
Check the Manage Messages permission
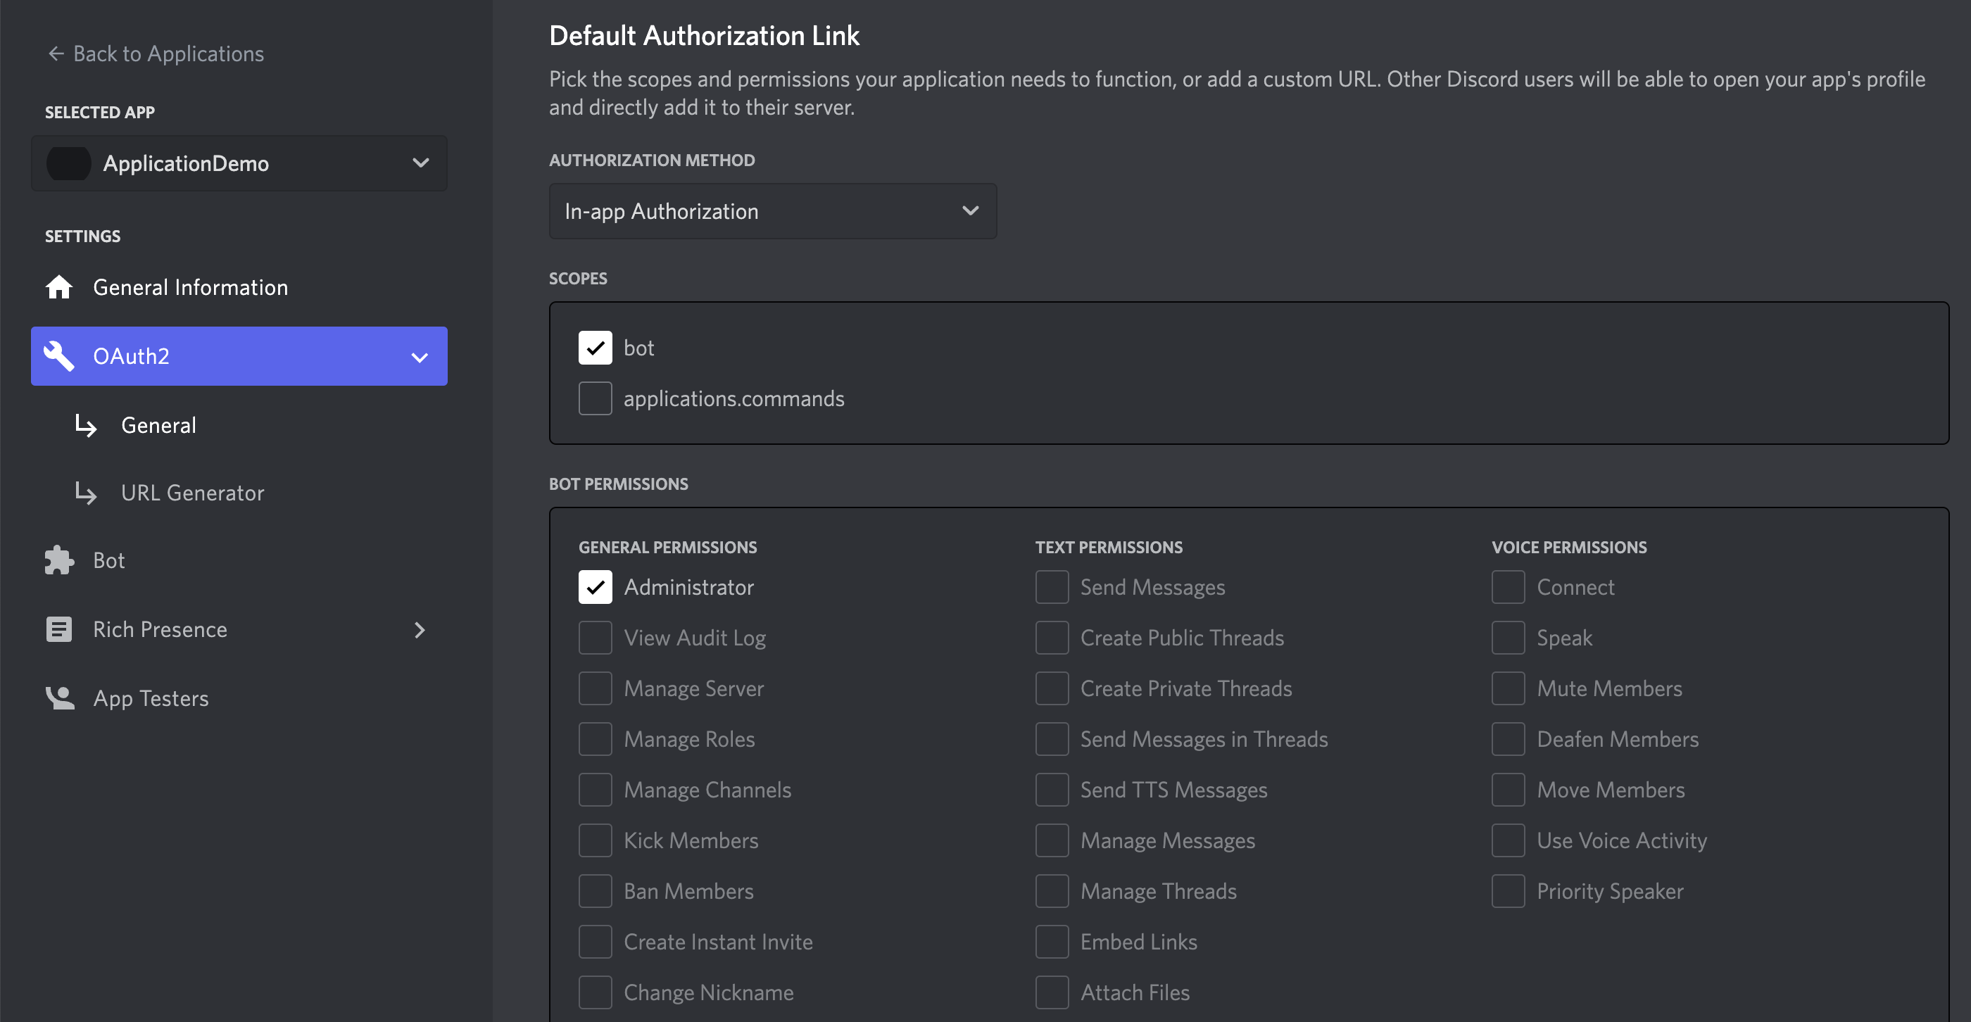pyautogui.click(x=1052, y=840)
